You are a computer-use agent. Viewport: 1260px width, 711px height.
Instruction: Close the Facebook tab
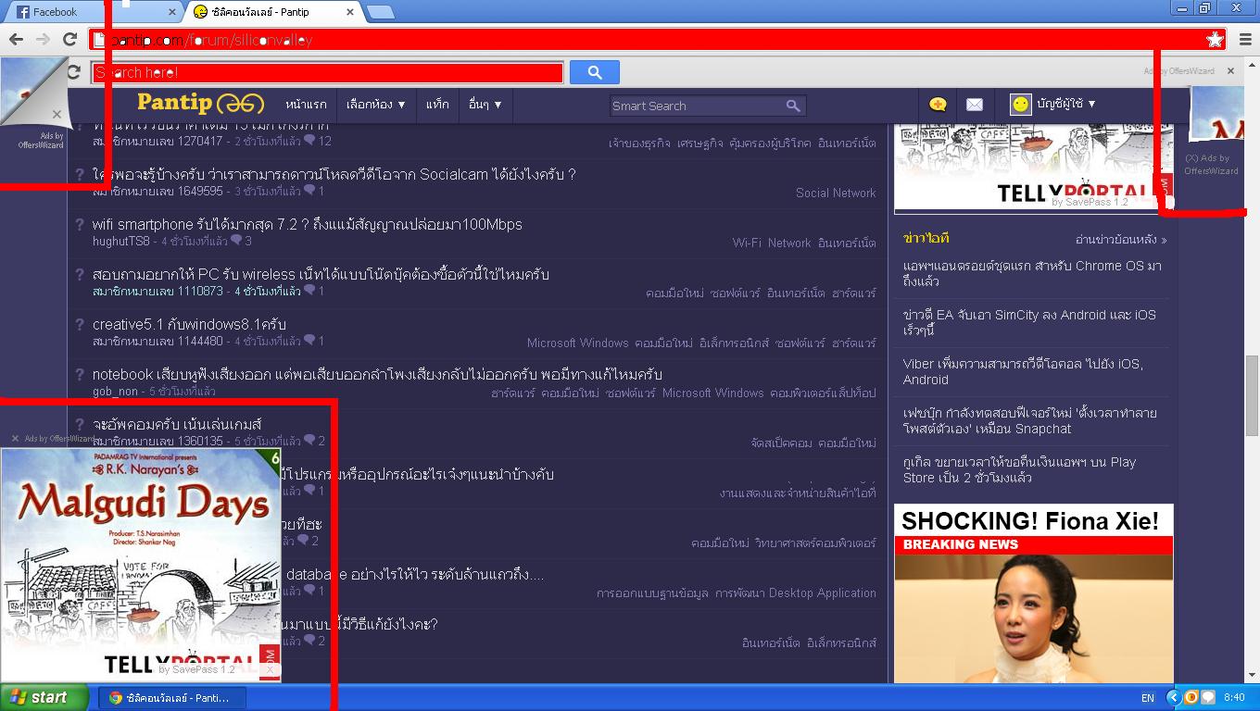click(x=172, y=12)
